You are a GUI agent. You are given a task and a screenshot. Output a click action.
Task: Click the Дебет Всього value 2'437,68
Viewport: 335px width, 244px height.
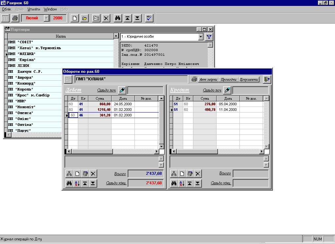click(x=146, y=173)
